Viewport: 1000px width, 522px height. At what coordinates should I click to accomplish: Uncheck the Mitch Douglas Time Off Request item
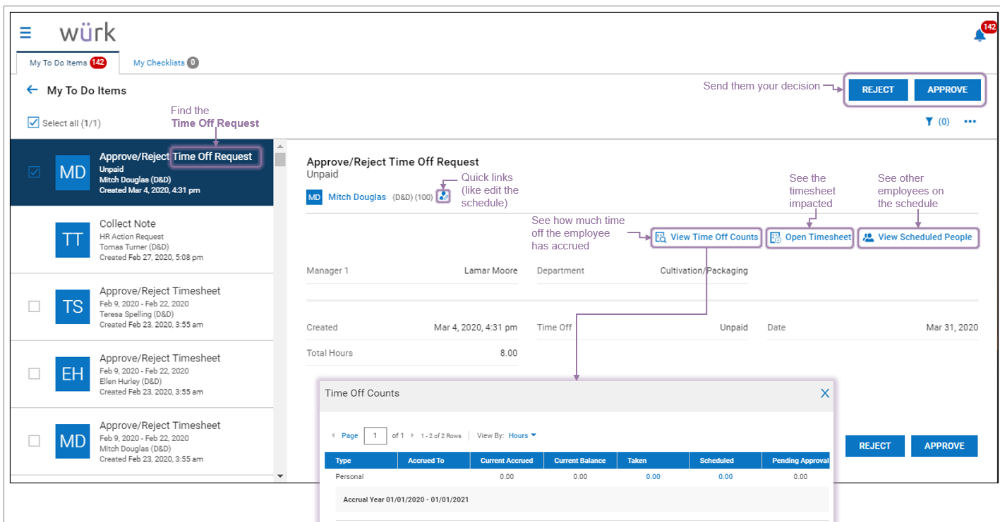point(34,172)
